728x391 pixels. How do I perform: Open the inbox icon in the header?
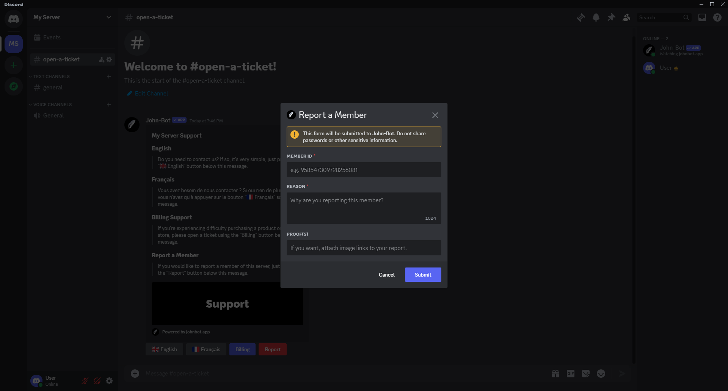tap(702, 17)
